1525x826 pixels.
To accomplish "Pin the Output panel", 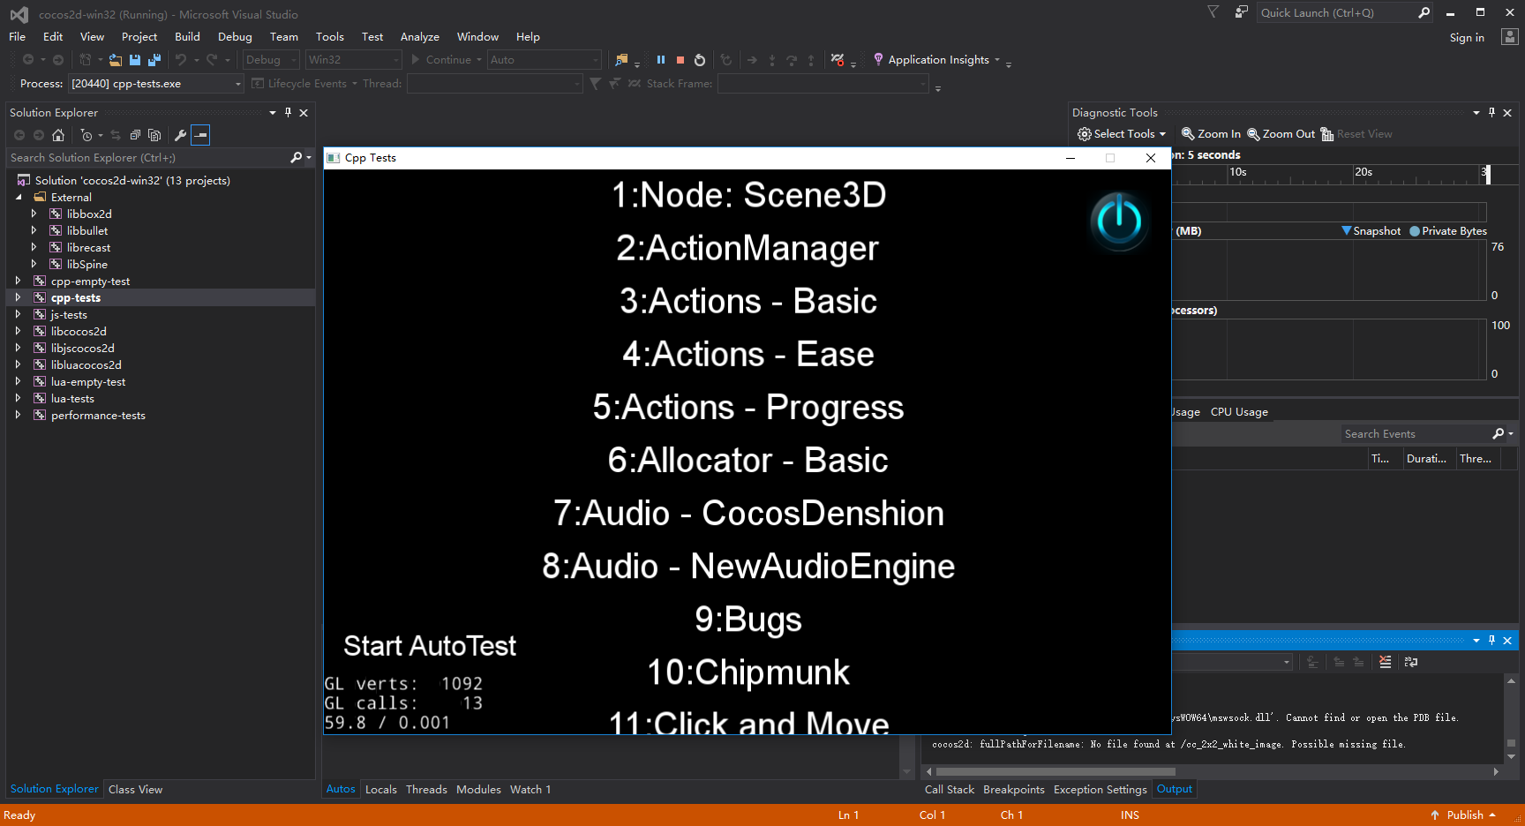I will [x=1491, y=640].
